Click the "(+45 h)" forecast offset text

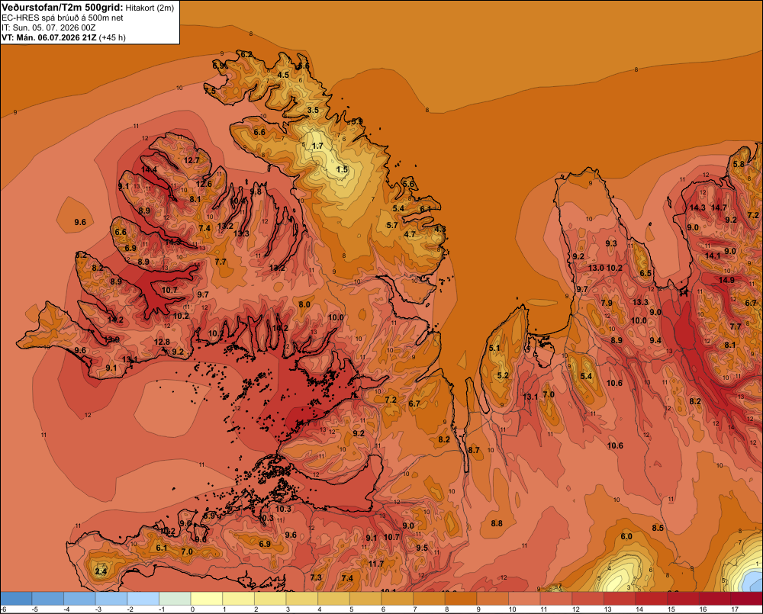(x=112, y=37)
